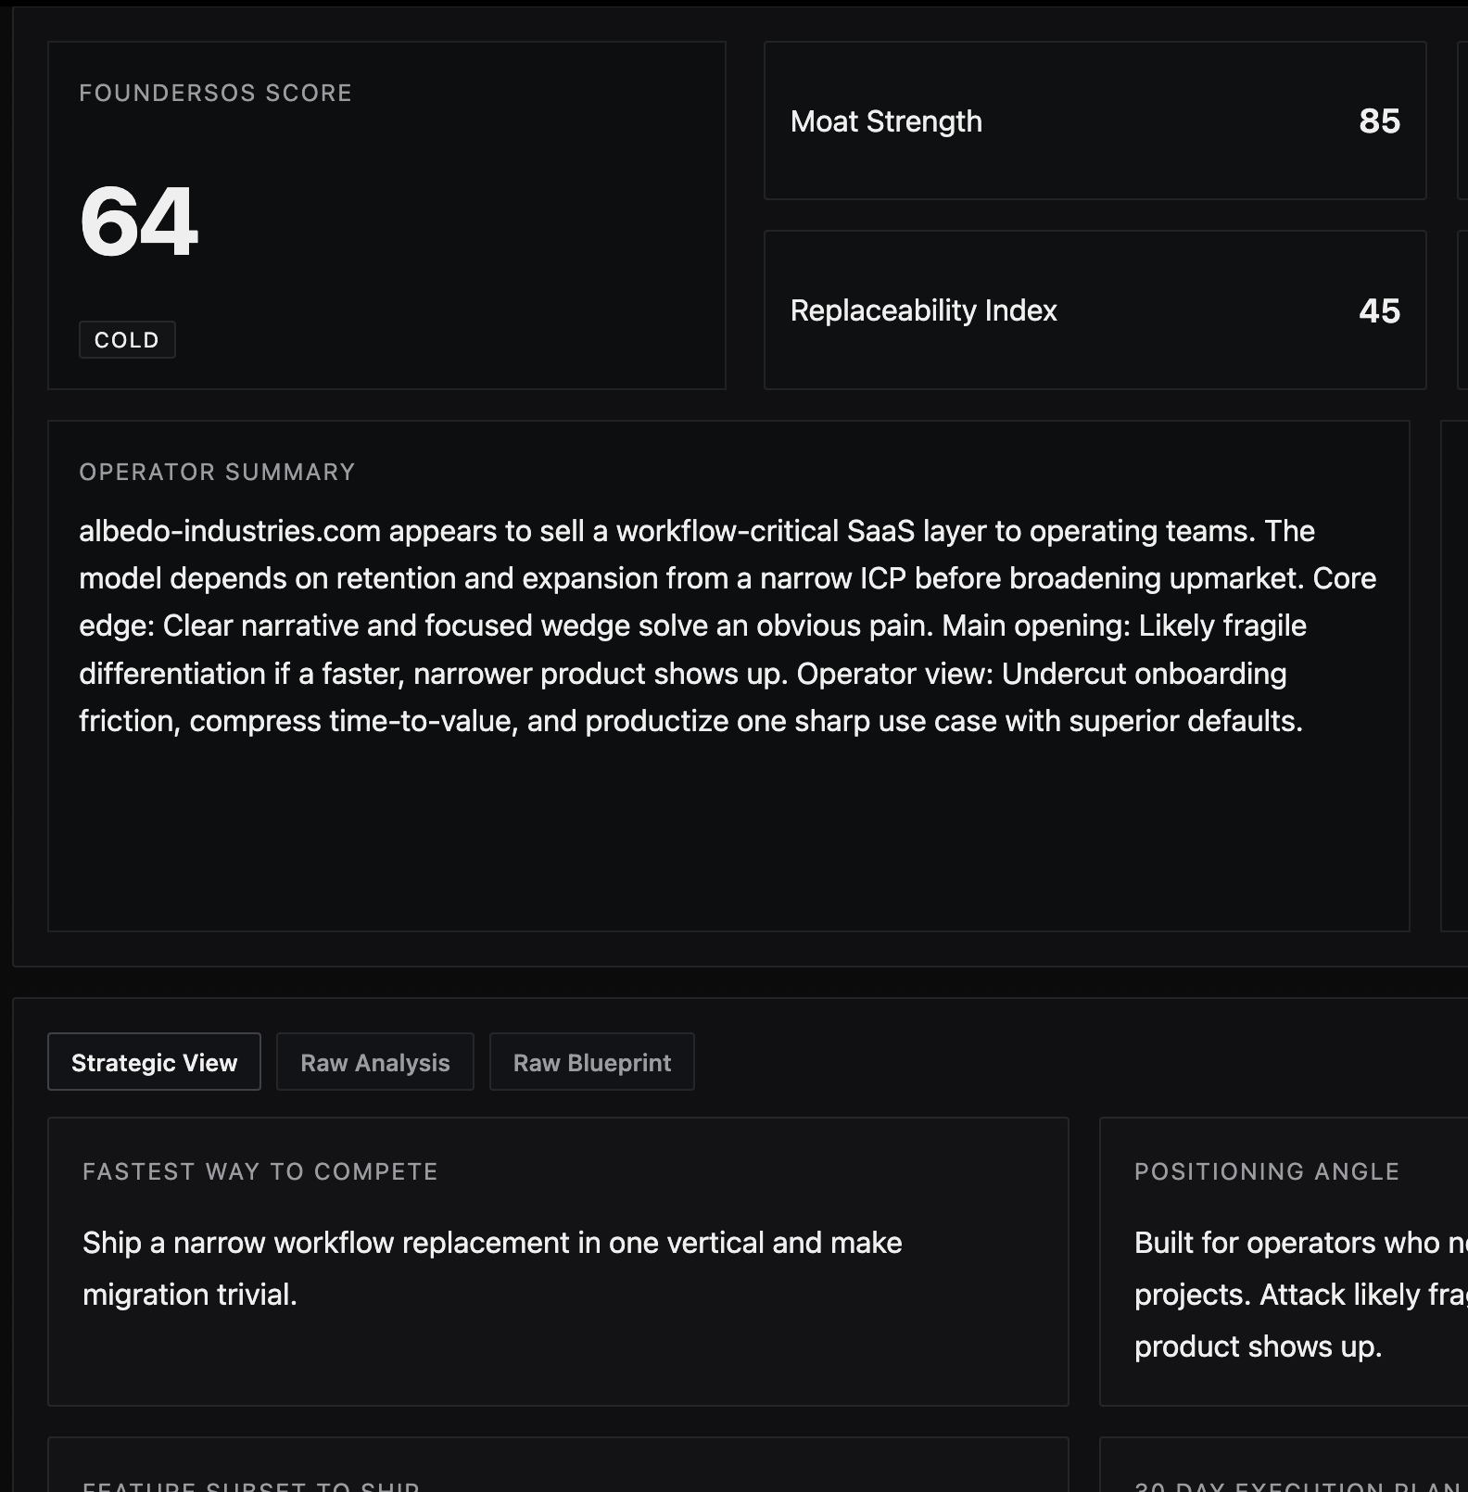Screen dimensions: 1468x1492
Task: Click the albedo-industries.com domain text
Action: (x=230, y=531)
